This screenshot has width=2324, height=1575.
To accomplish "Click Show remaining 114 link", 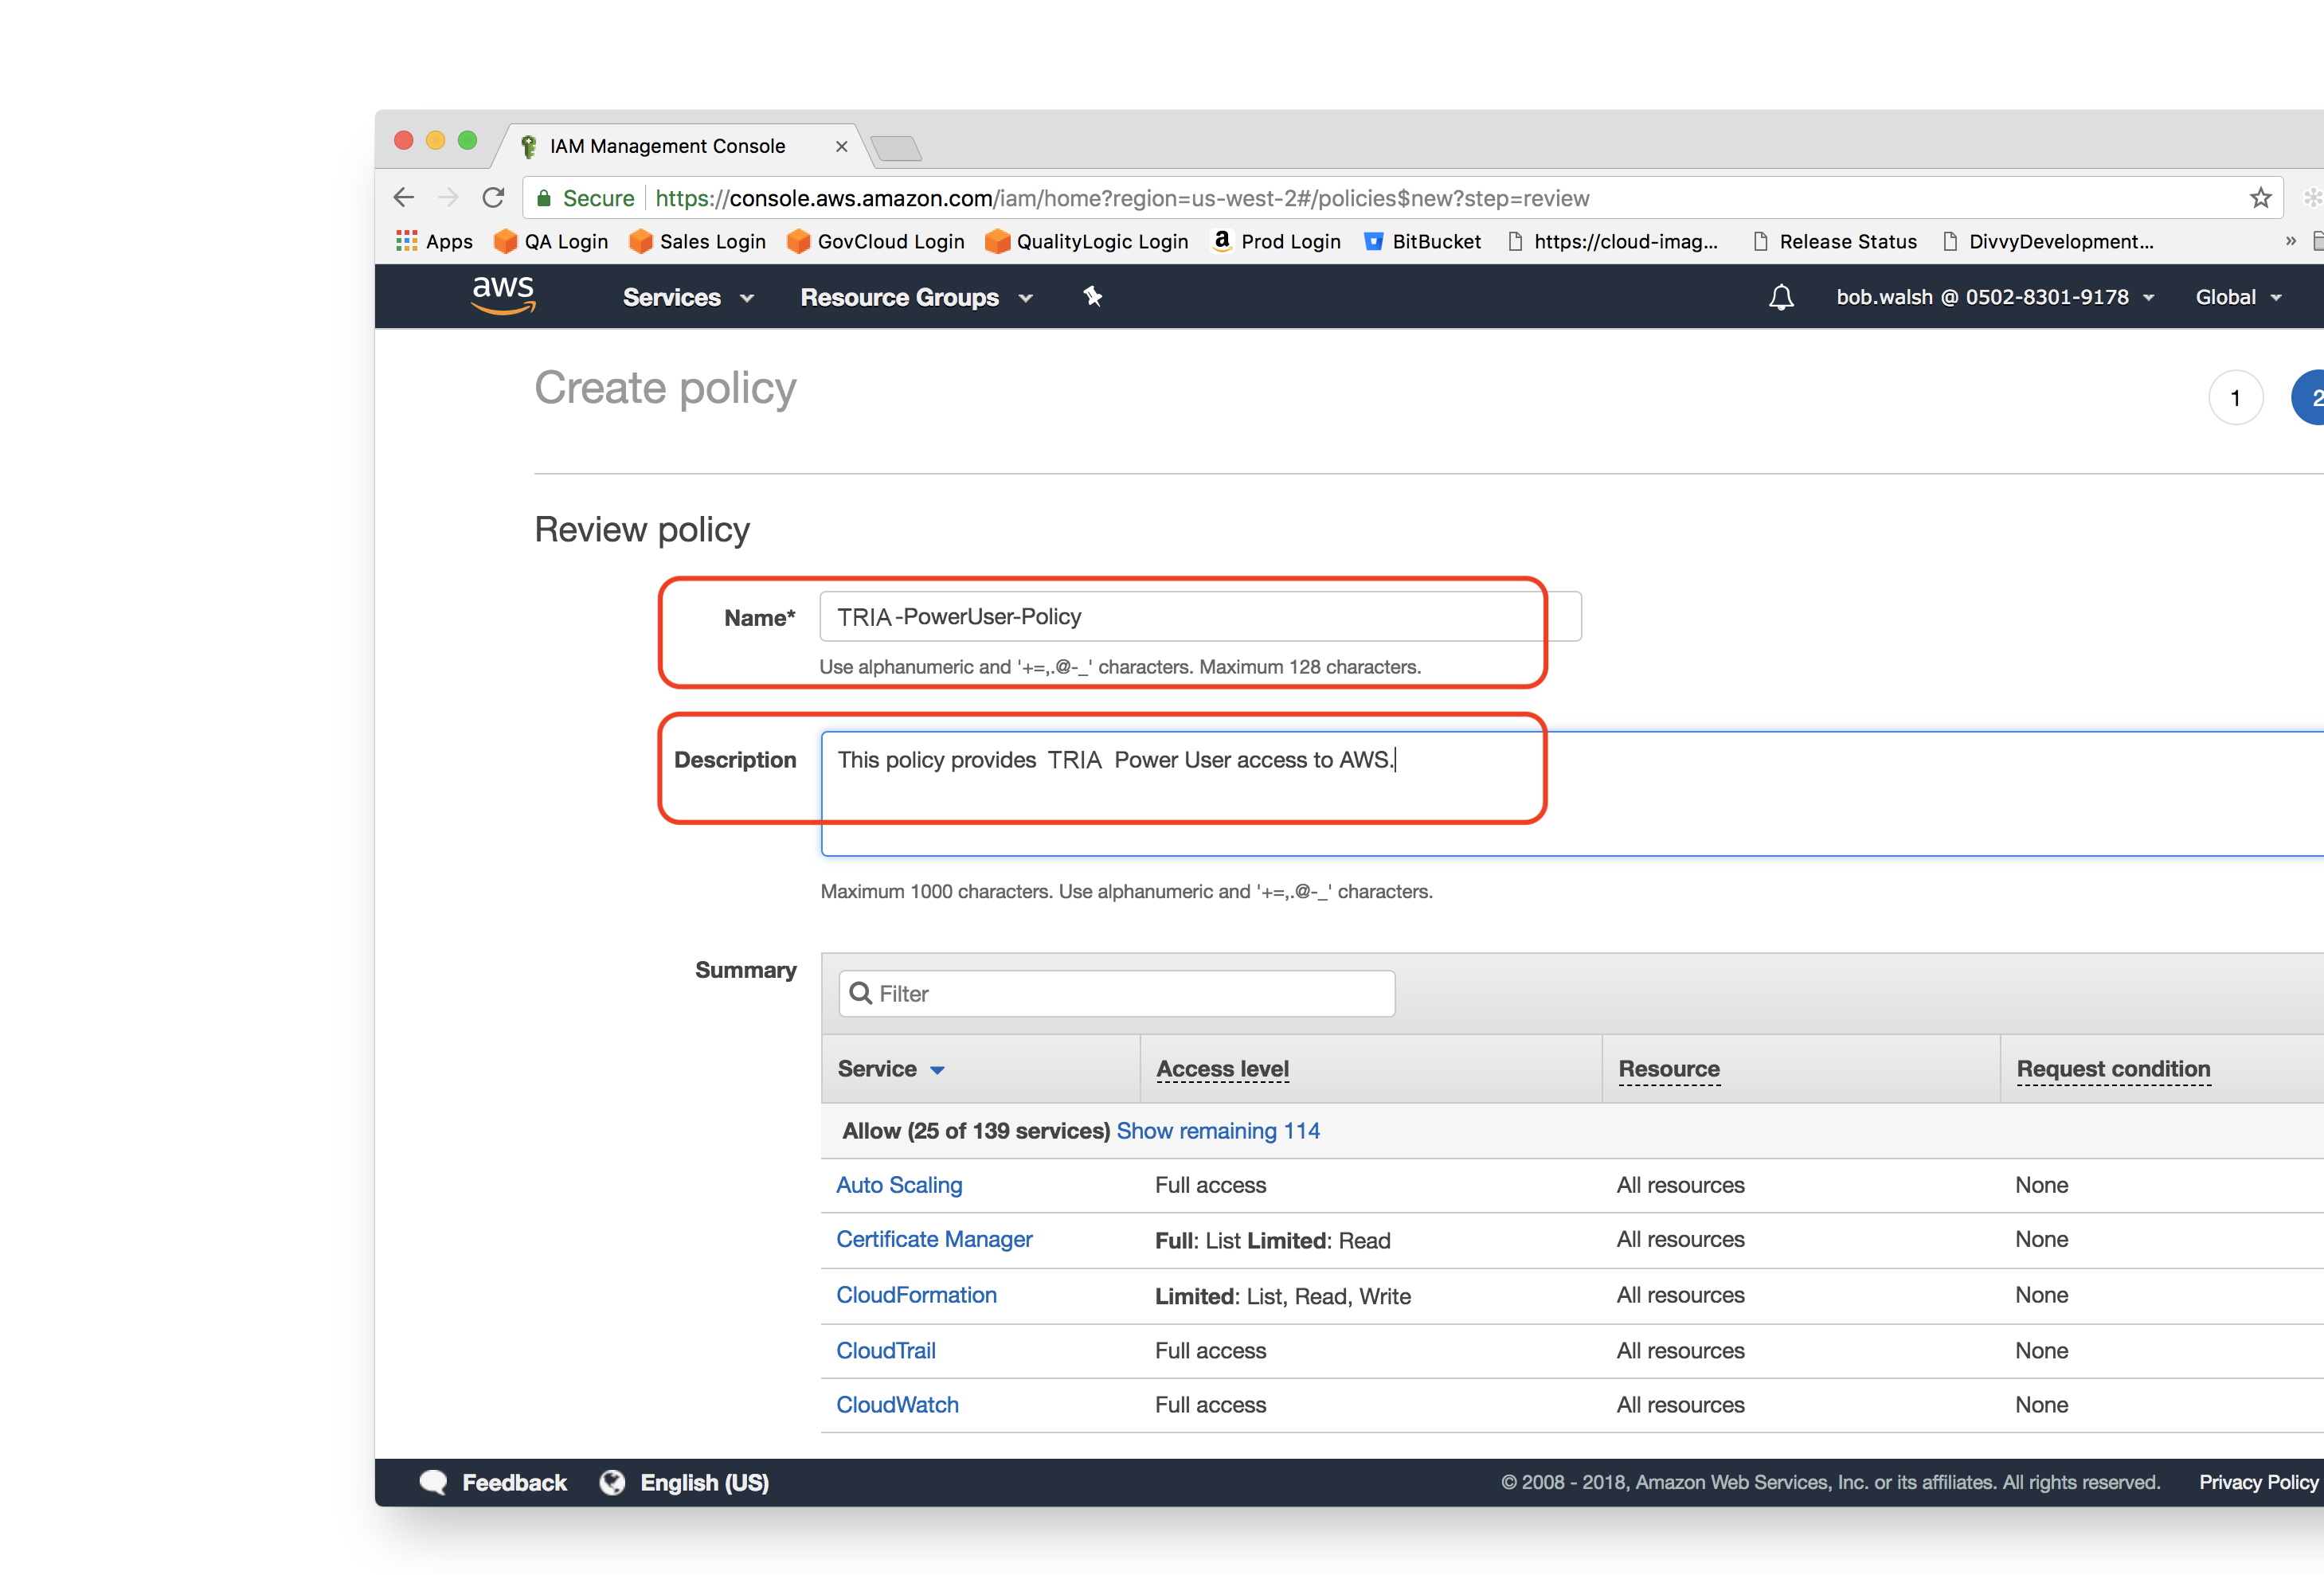I will pyautogui.click(x=1218, y=1130).
